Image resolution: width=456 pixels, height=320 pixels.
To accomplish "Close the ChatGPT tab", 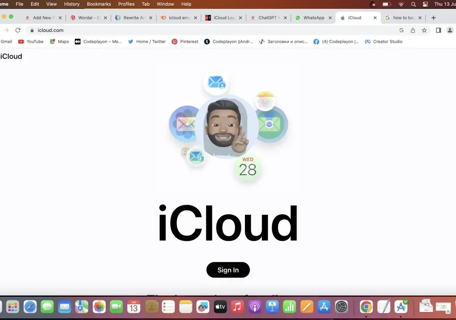I will point(285,18).
